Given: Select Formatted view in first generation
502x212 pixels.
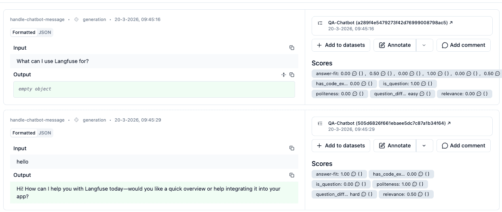Looking at the screenshot, I should coord(24,32).
